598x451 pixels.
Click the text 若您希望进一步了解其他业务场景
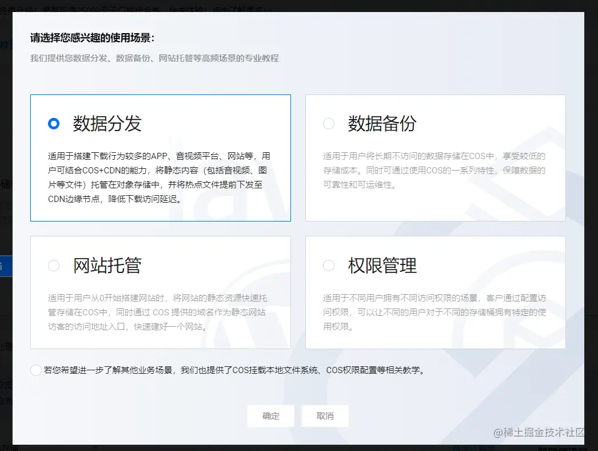coord(108,370)
